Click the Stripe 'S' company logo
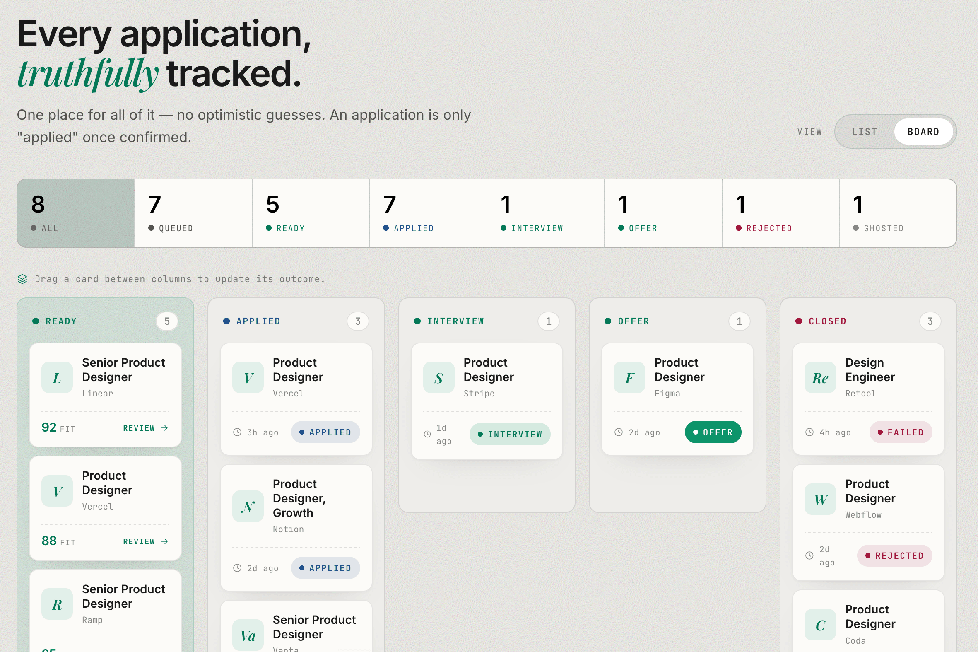 [438, 377]
